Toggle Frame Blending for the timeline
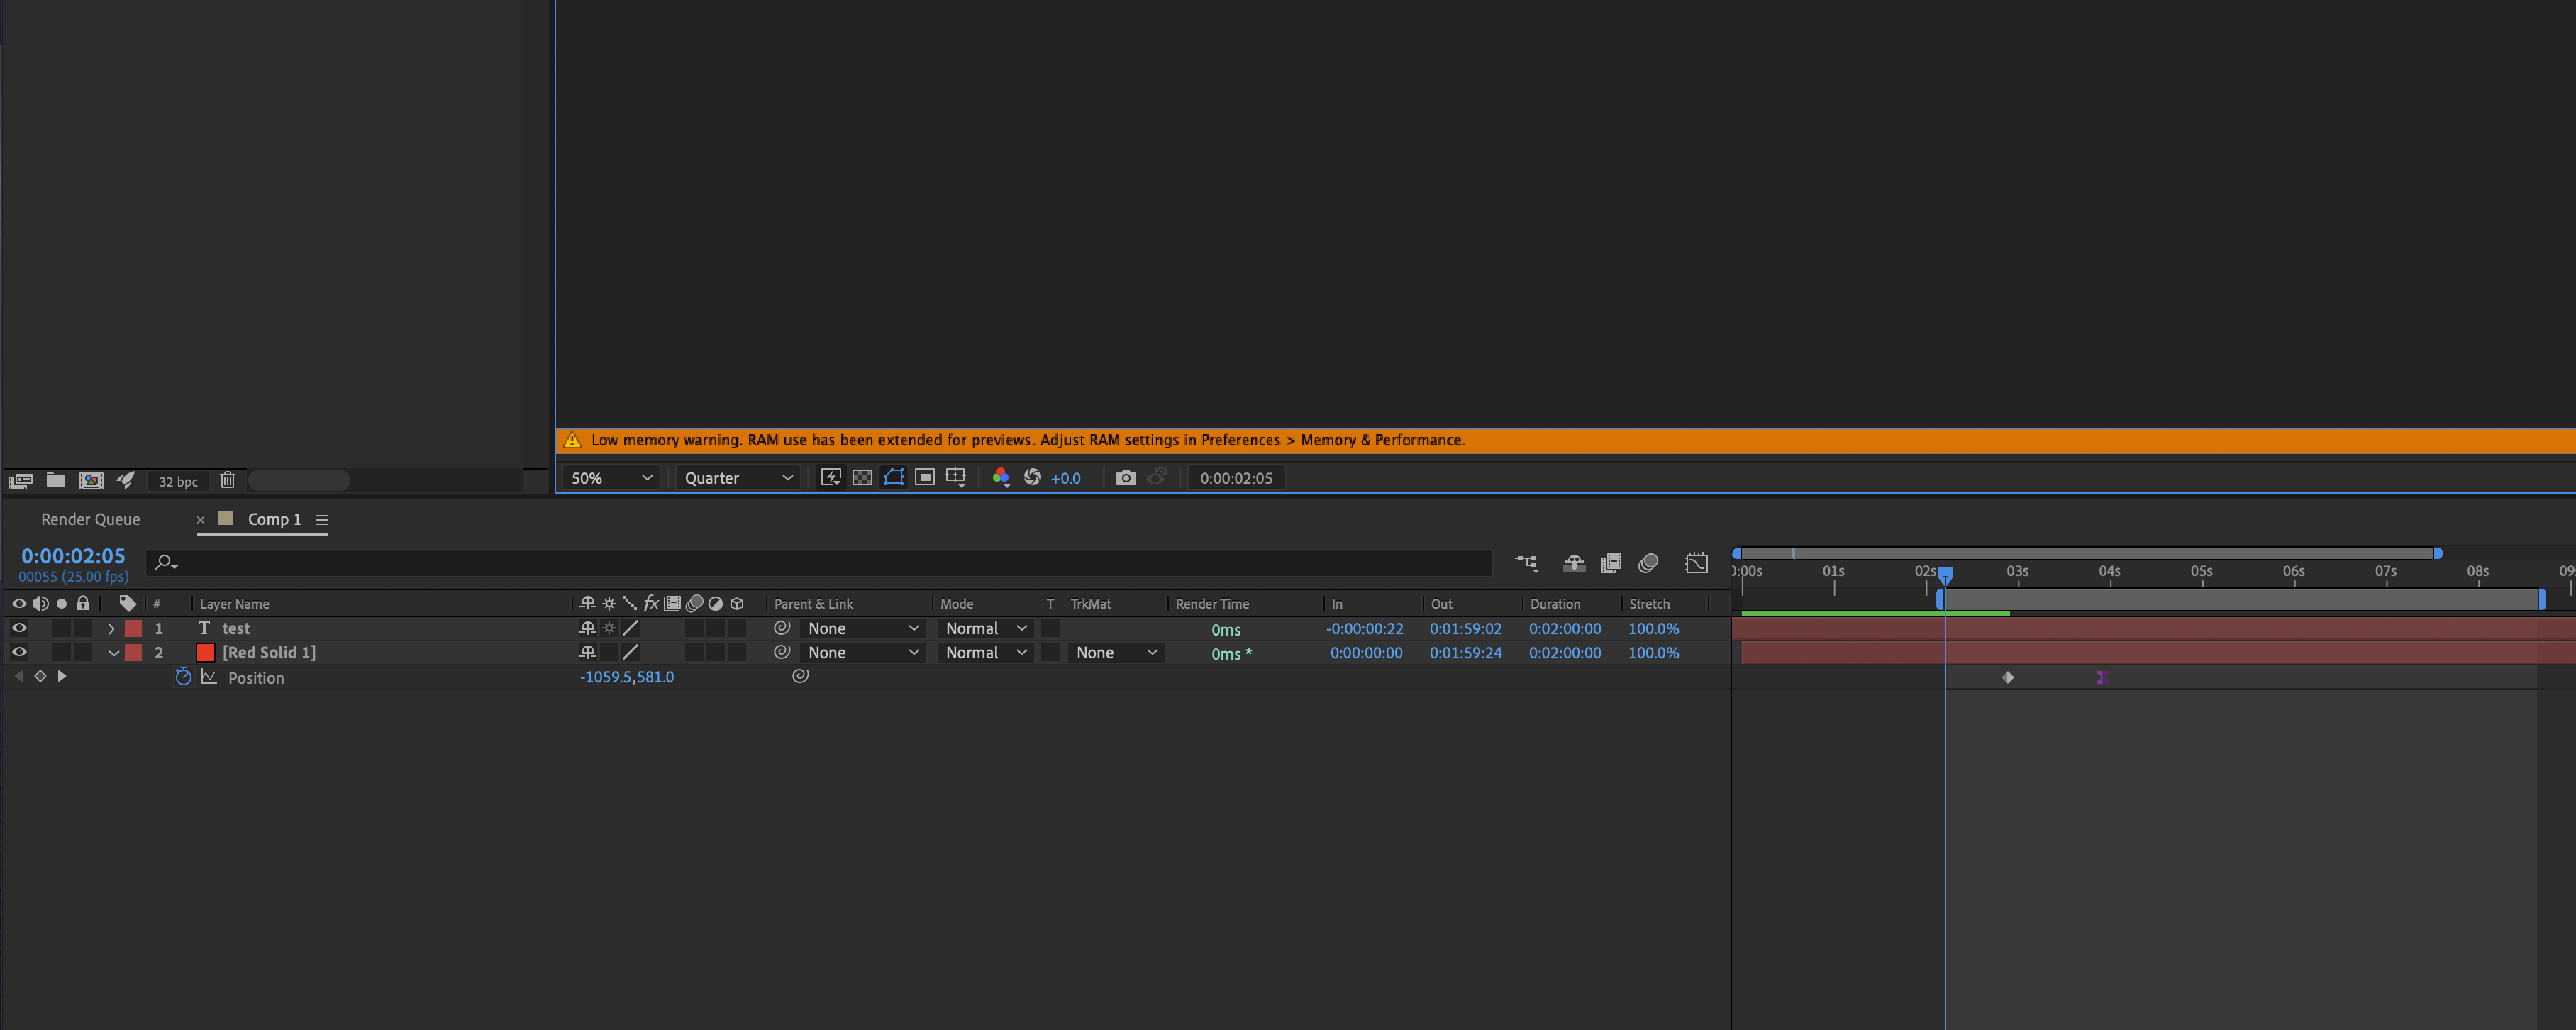 pos(1611,563)
